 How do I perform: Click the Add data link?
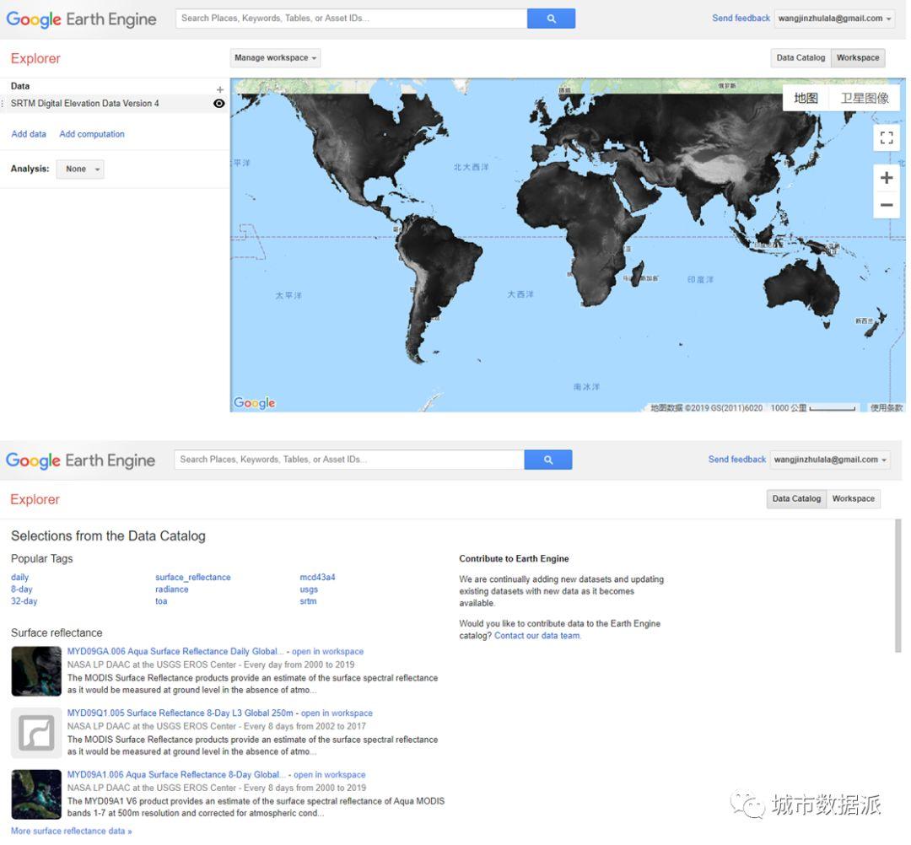click(29, 134)
